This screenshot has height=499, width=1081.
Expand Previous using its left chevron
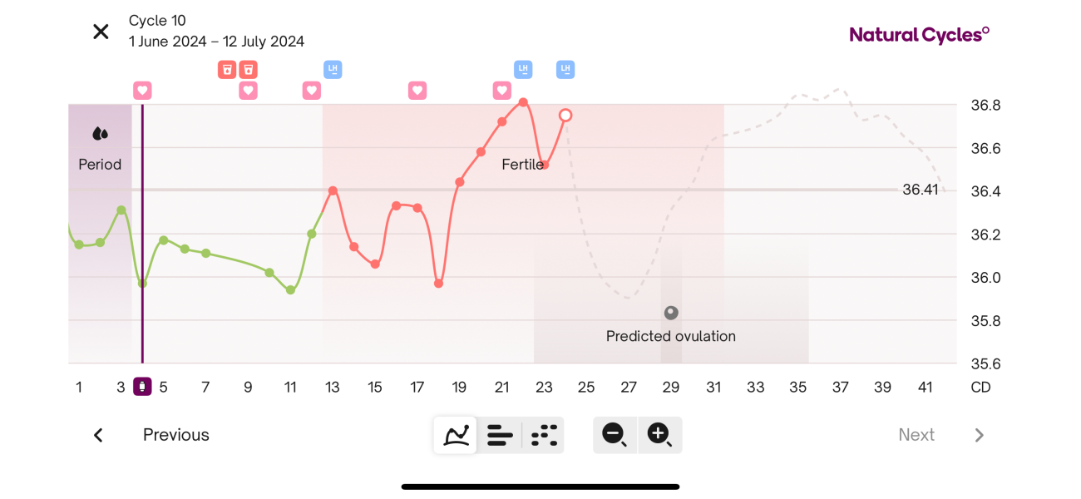tap(97, 435)
